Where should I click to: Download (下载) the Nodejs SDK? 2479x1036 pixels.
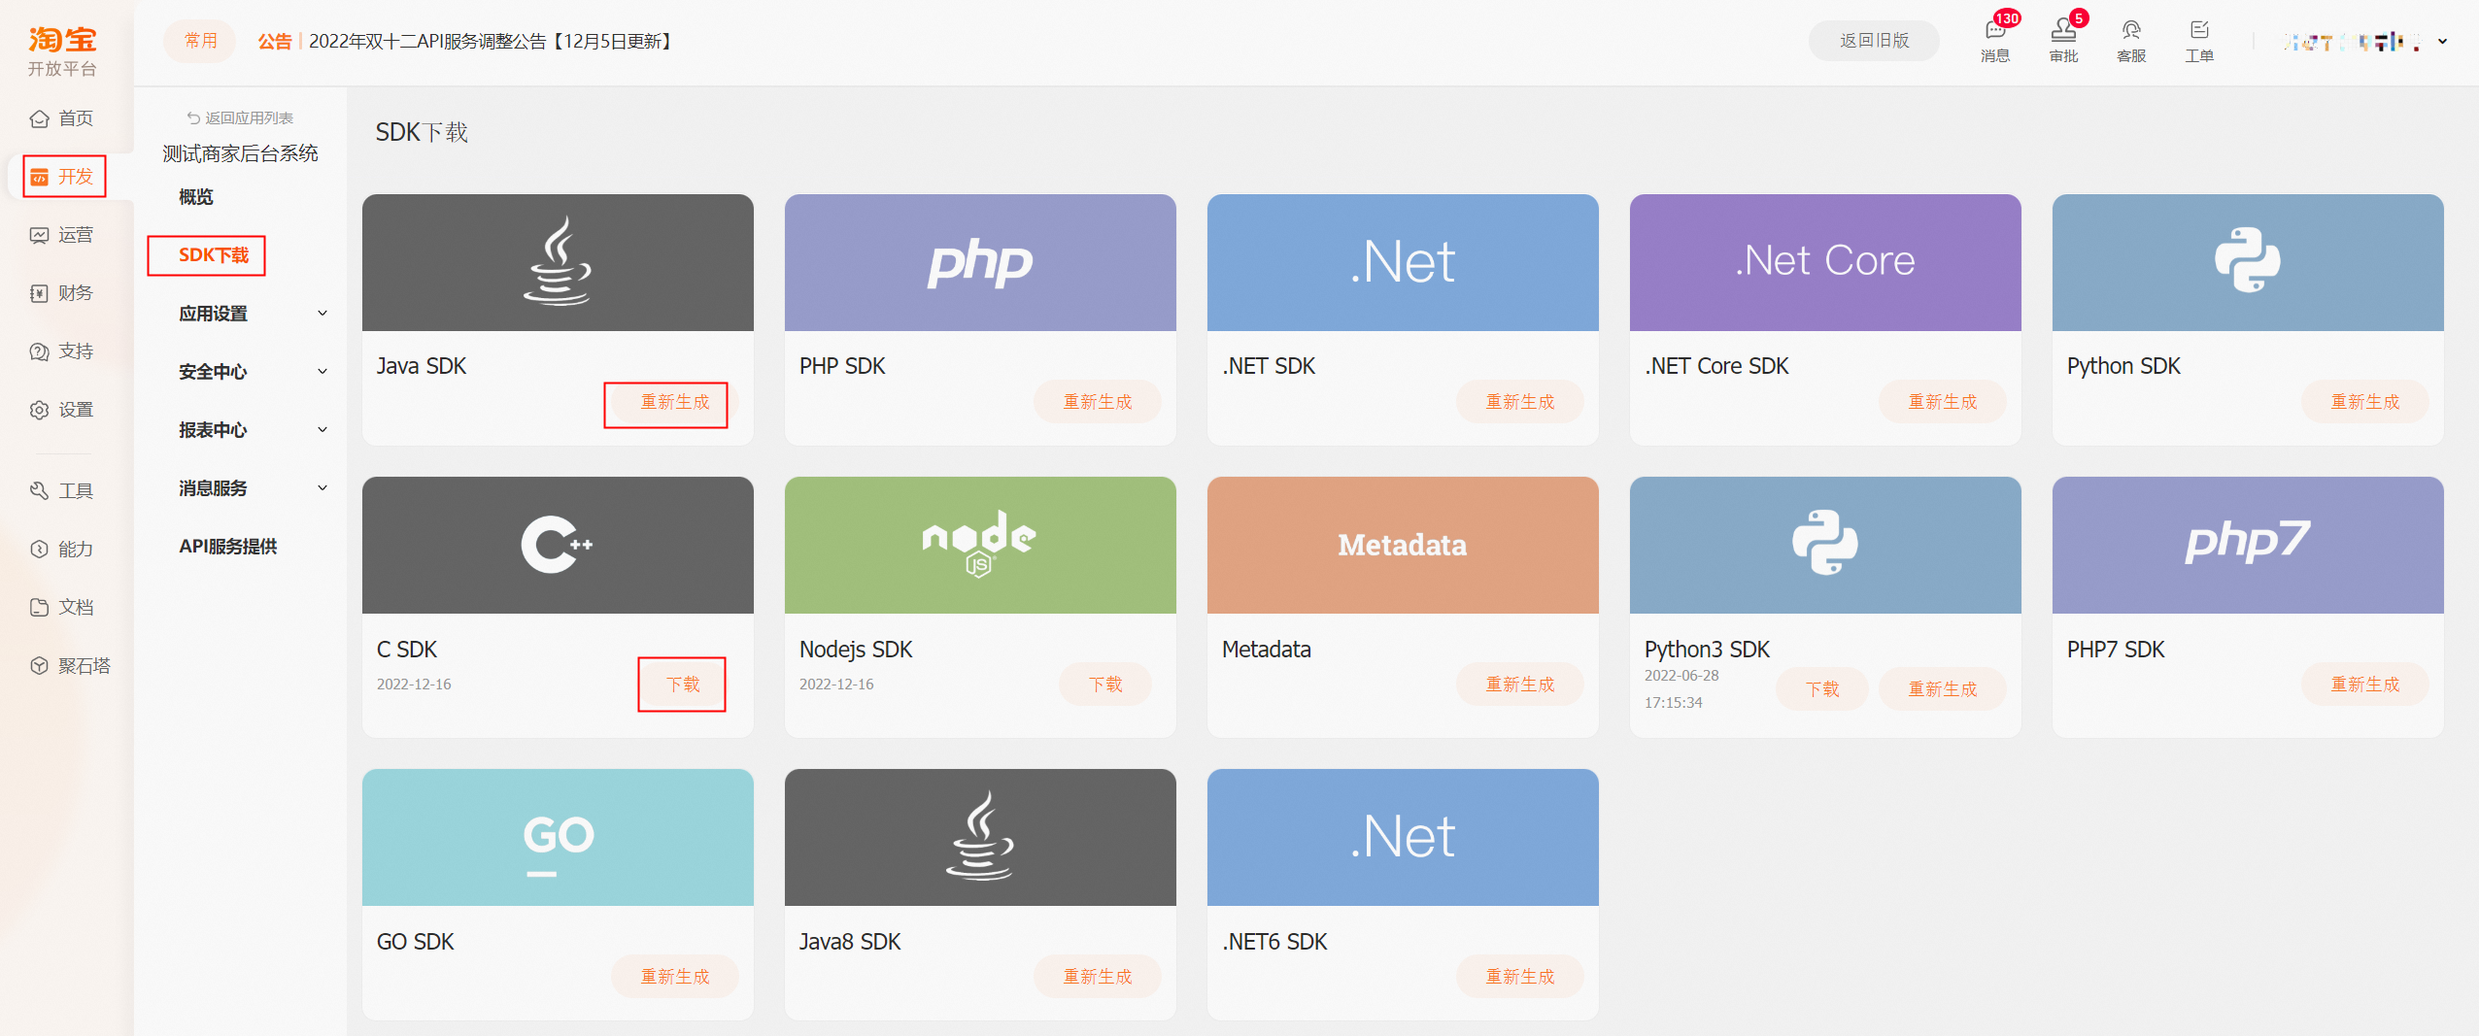click(x=1104, y=685)
